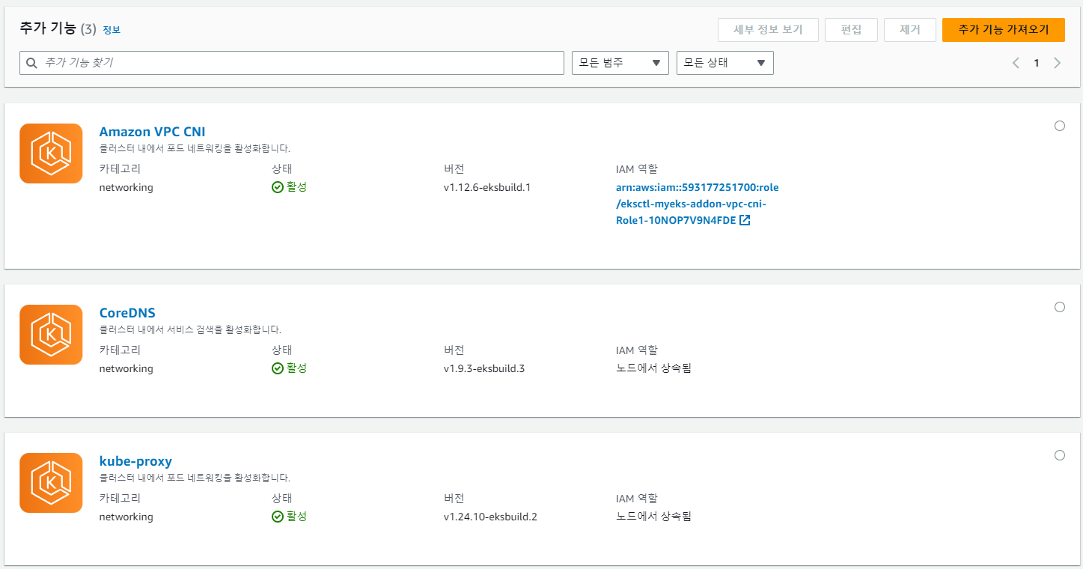This screenshot has height=569, width=1083.
Task: Click page number 1 in pagination
Action: [1037, 63]
